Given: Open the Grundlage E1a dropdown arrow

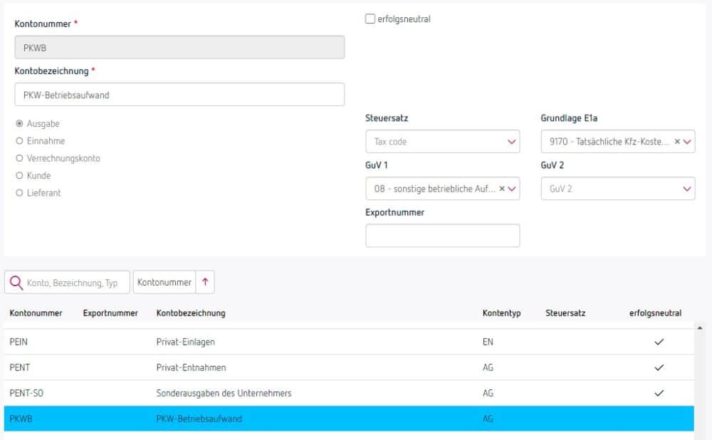Looking at the screenshot, I should tap(688, 142).
